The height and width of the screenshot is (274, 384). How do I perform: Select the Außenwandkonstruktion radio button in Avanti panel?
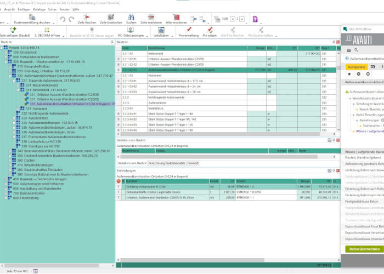pos(347,59)
